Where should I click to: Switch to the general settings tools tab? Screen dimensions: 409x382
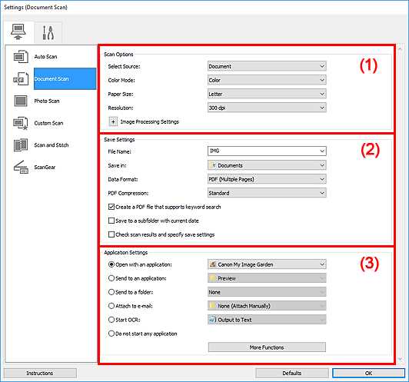(x=48, y=32)
